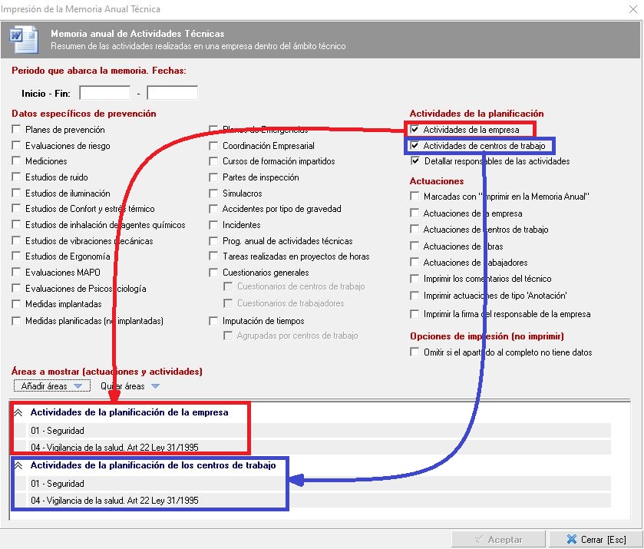644x549 pixels.
Task: Check the Simulacros option
Action: [x=213, y=193]
